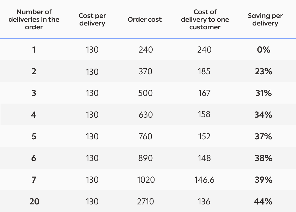Screen dimensions: 296x212
Task: Select the "Order cost" column header
Action: click(x=145, y=20)
